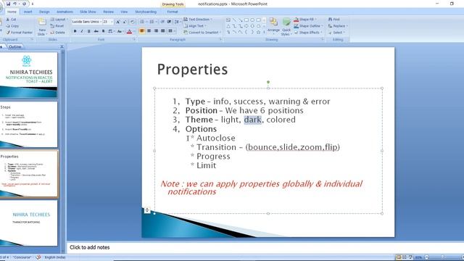Adjust the zoom slider in status bar
Image resolution: width=464 pixels, height=261 pixels.
pos(442,257)
